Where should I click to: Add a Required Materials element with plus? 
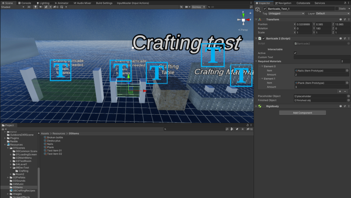point(340,92)
